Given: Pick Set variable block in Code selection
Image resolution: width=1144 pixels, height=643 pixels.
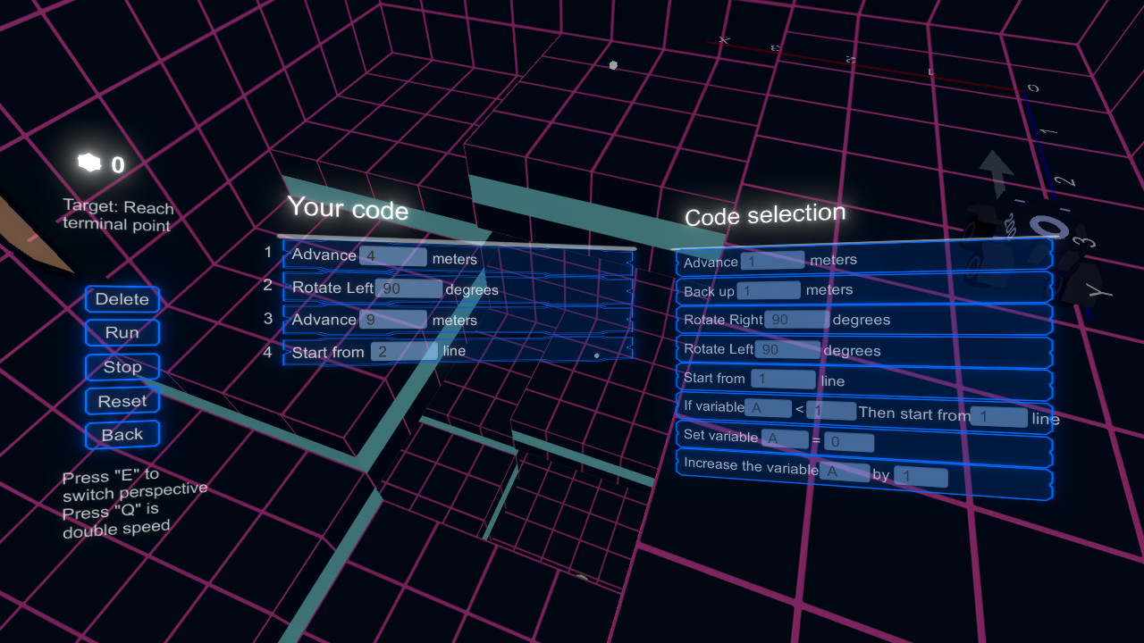Looking at the screenshot, I should [864, 441].
